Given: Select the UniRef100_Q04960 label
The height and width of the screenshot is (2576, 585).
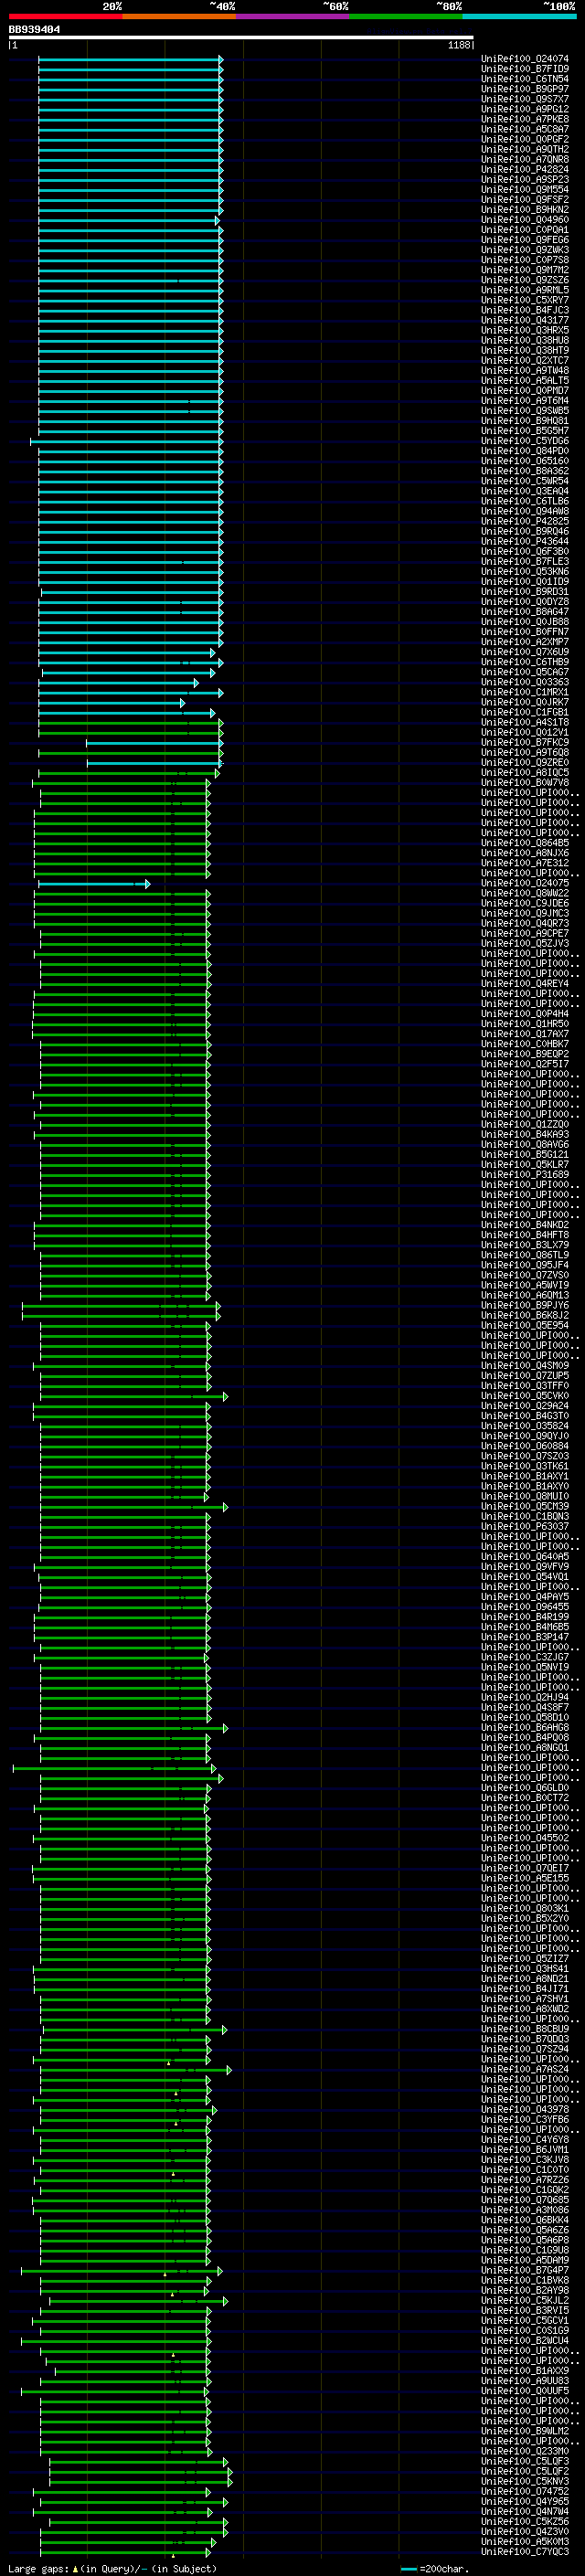Looking at the screenshot, I should click(525, 220).
